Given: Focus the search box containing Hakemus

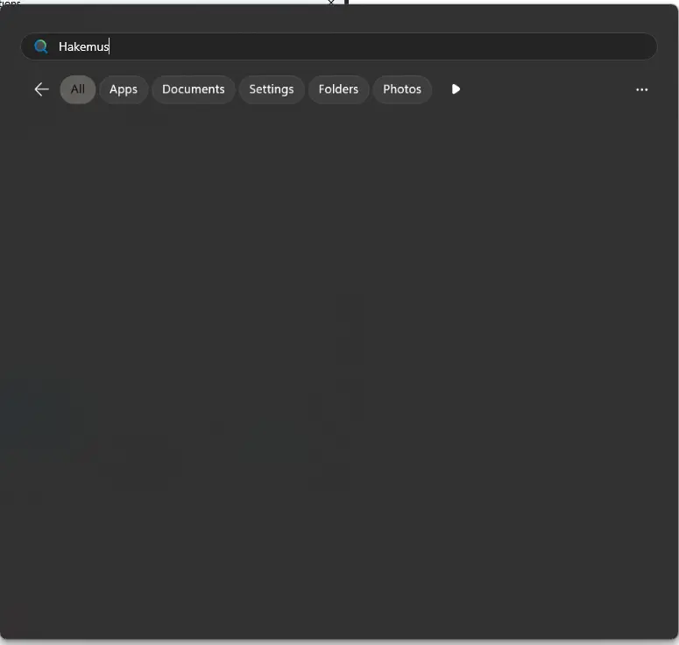Looking at the screenshot, I should (x=339, y=46).
